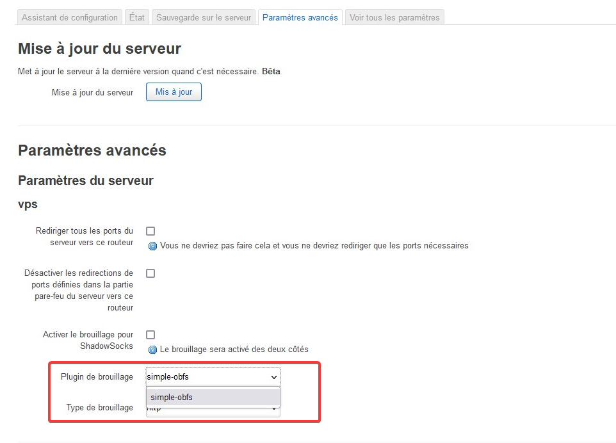The width and height of the screenshot is (616, 443).
Task: Choose the simple-obfs option in the list
Action: 213,397
